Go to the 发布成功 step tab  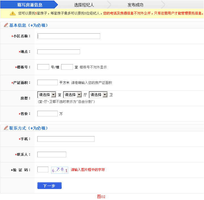[135, 5]
